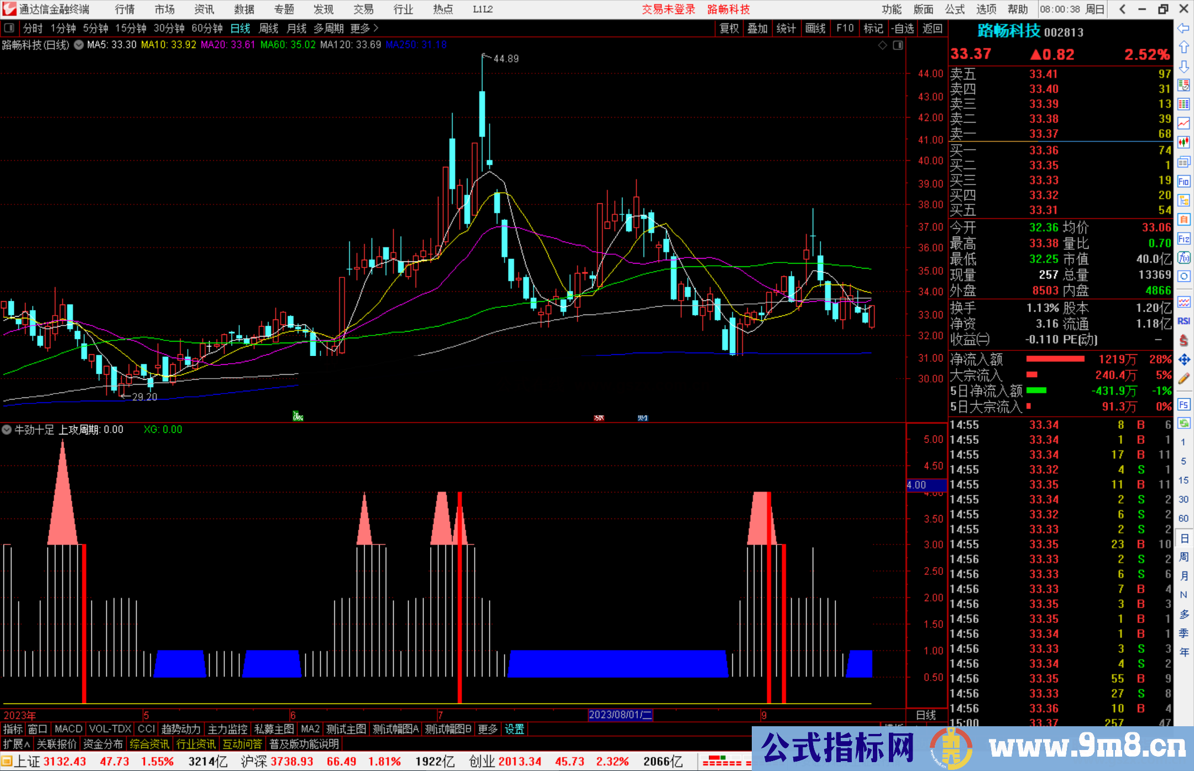Toggle 复权 price adjustment button
This screenshot has width=1194, height=771.
pos(729,28)
